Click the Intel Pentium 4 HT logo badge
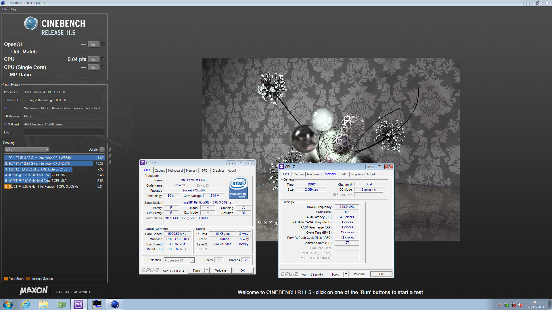Screen dimensions: 552x310 (238, 188)
